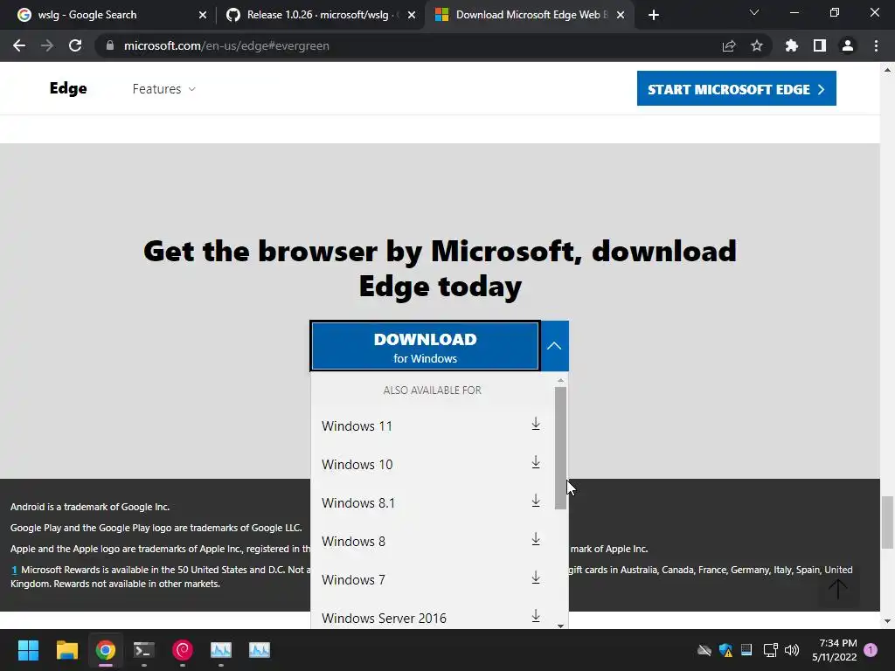Click the browser forward arrow
895x671 pixels.
click(x=47, y=45)
